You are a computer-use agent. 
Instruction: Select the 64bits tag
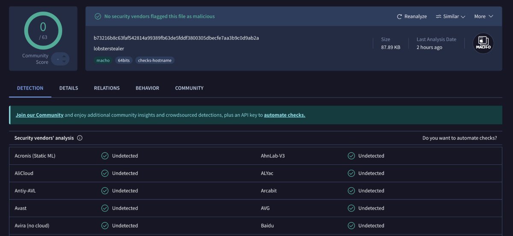click(124, 60)
